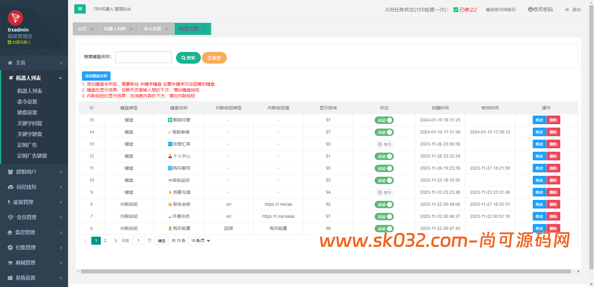
Task: Disable the 启动 toggle for 智能托管
Action: pos(384,120)
